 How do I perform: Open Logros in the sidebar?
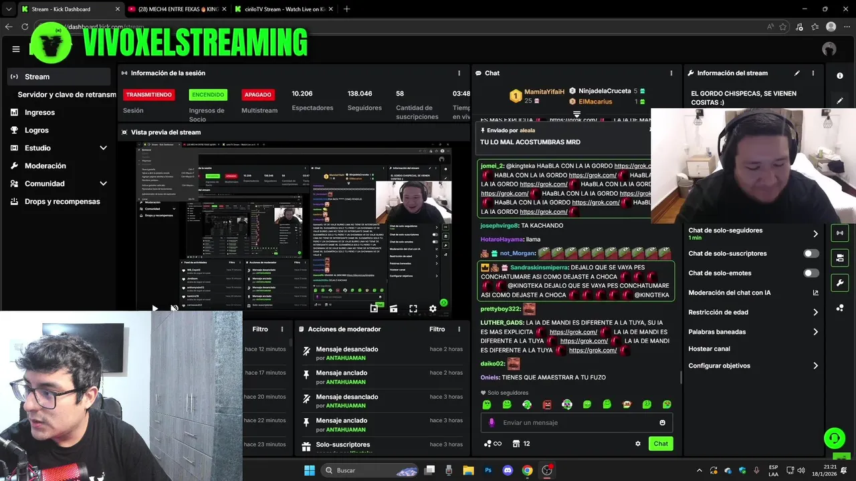pyautogui.click(x=37, y=130)
